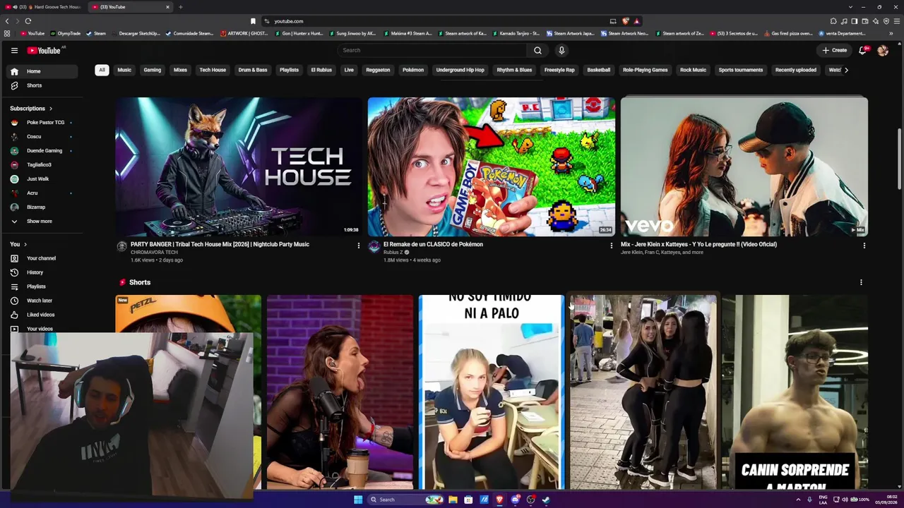Open more options for the Pokémon remake video

coord(611,246)
